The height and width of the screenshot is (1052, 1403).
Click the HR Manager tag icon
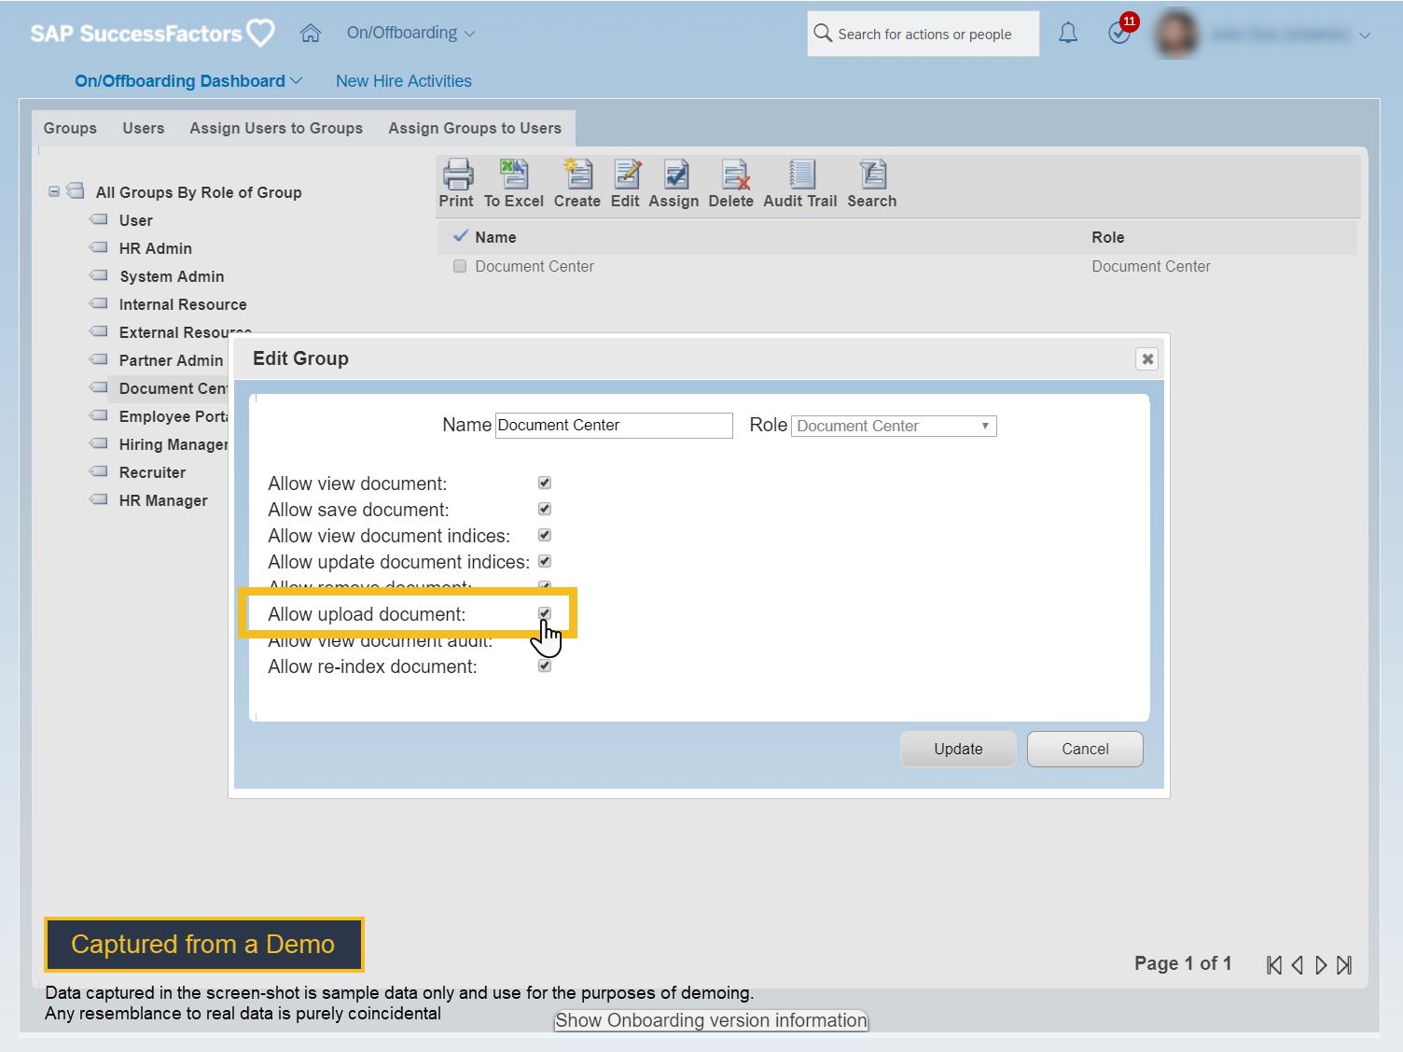(x=98, y=500)
